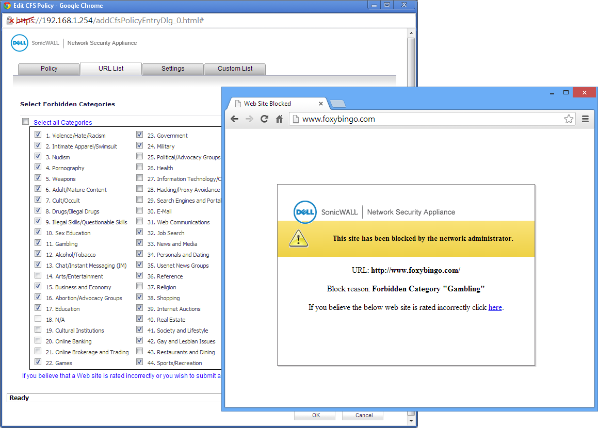This screenshot has height=428, width=598.
Task: Click the insecure https lock icon
Action: coord(10,20)
